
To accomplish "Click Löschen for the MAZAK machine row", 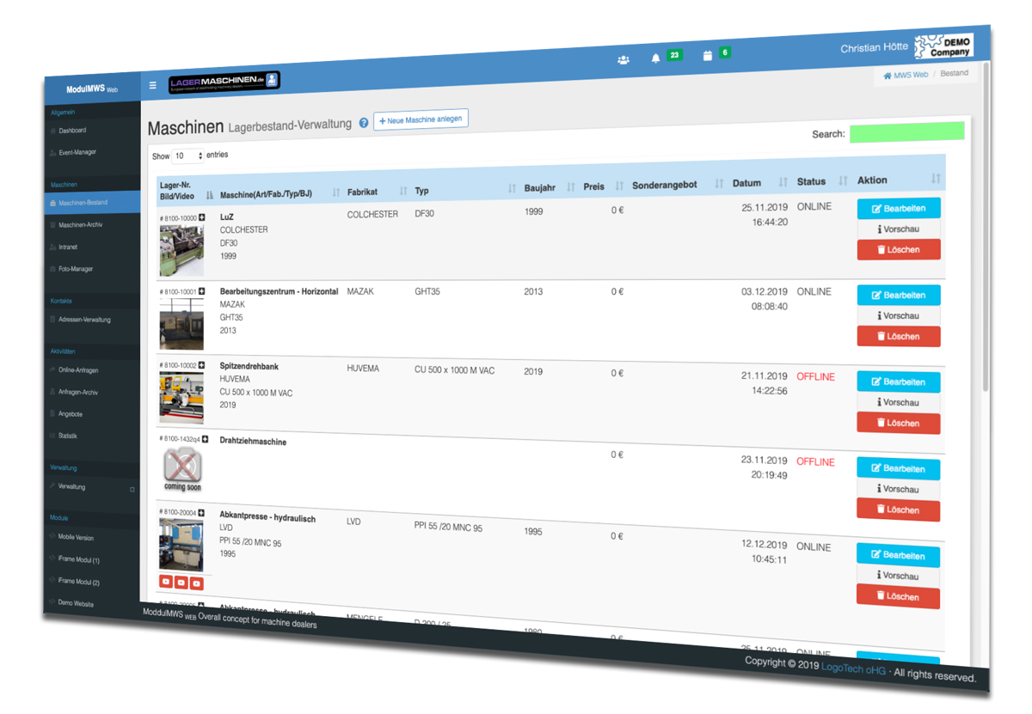I will pos(898,337).
